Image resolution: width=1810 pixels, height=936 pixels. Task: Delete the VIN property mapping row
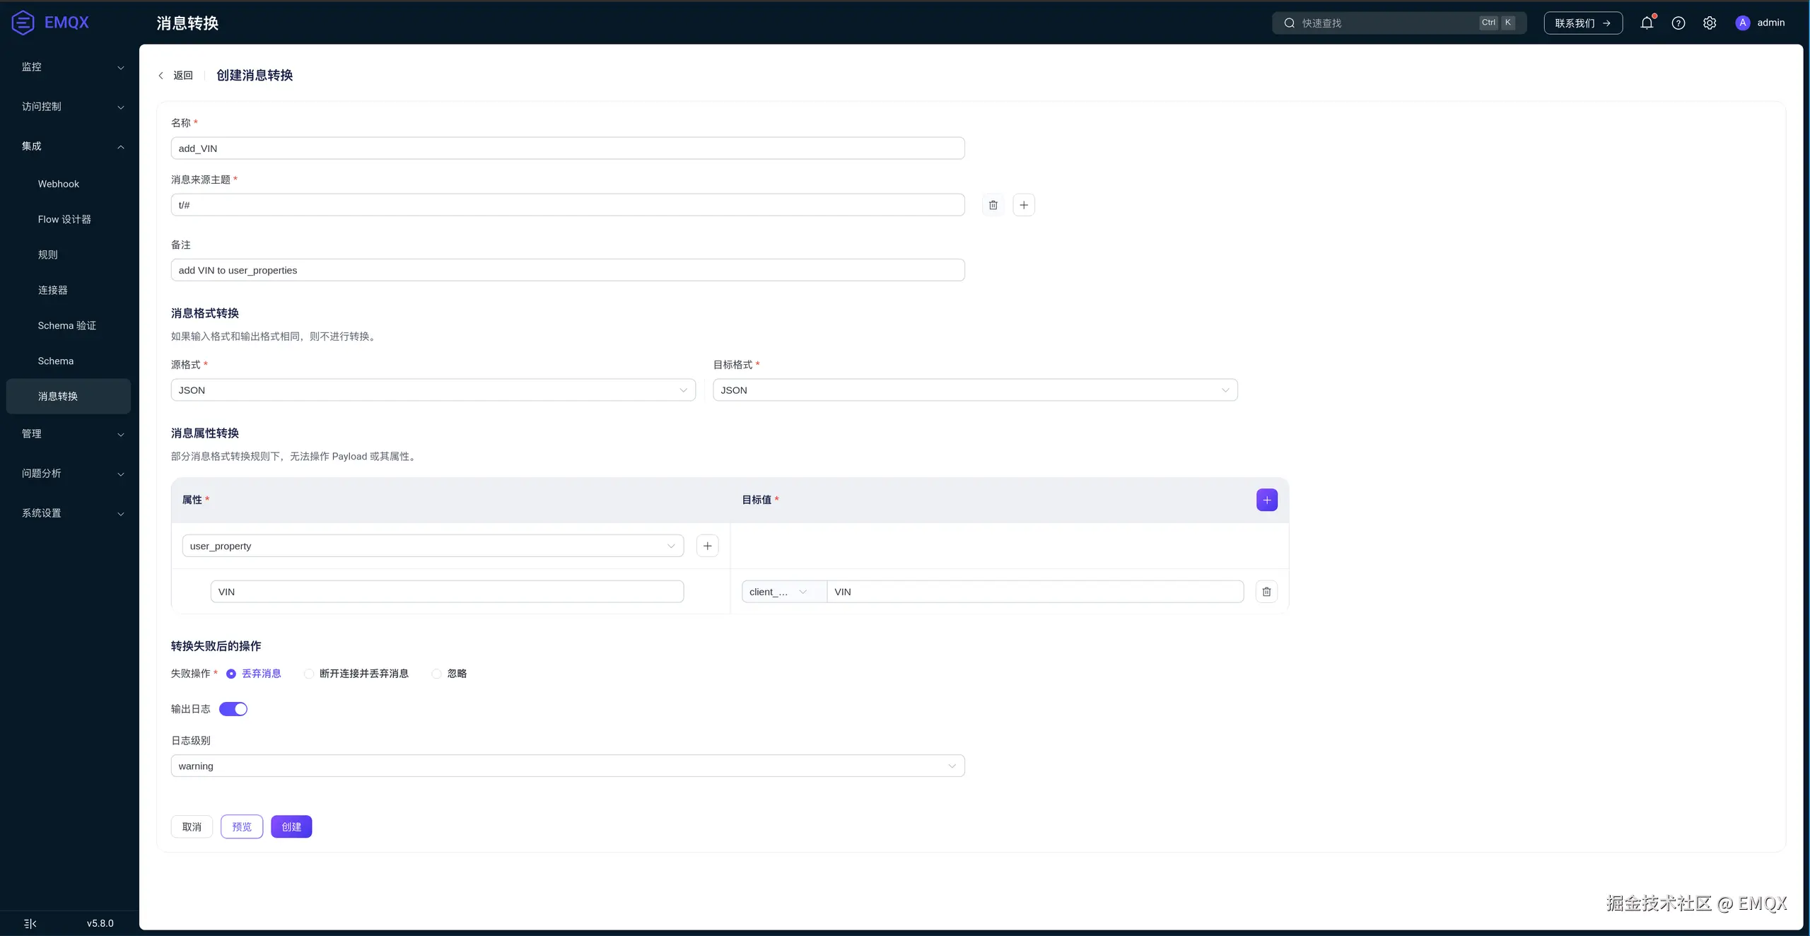1266,592
